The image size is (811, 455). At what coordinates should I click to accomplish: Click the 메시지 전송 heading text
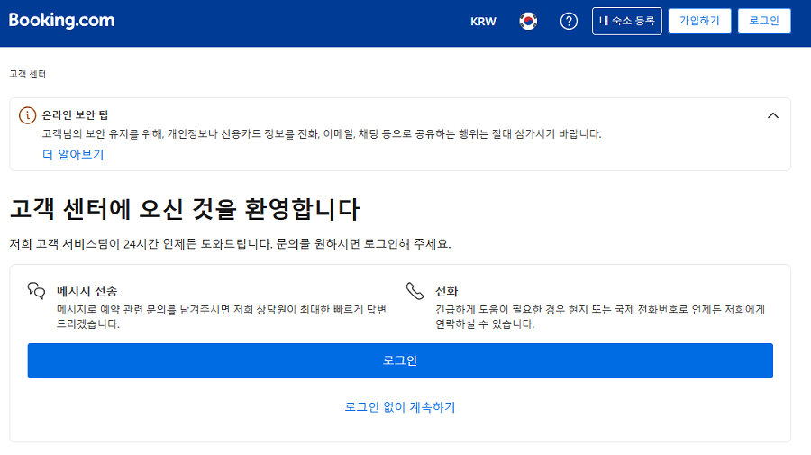click(87, 291)
